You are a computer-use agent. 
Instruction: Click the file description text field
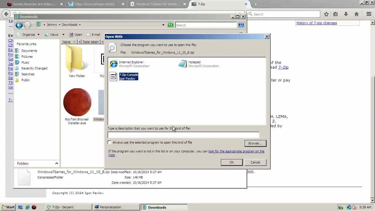[183, 135]
